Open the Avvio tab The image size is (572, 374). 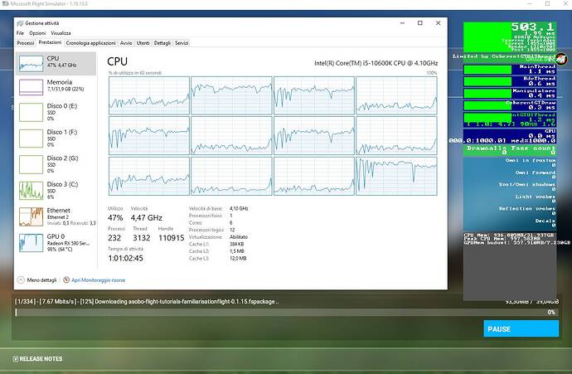pyautogui.click(x=126, y=43)
